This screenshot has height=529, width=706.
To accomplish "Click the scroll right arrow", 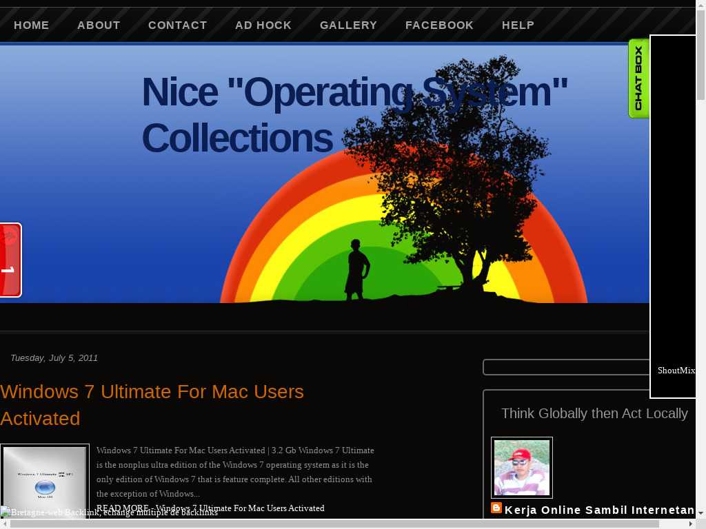I will tap(691, 524).
